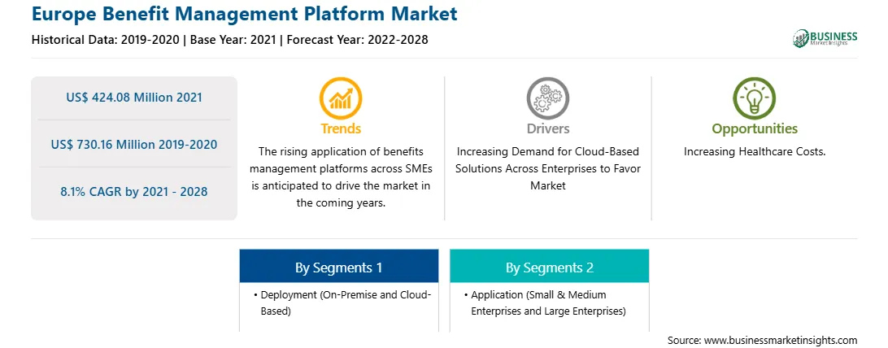This screenshot has width=888, height=348.
Task: Click the Trends heading text
Action: click(341, 128)
